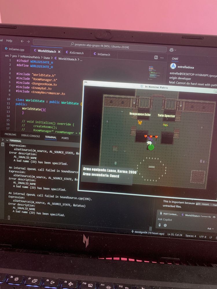
Task: Click the green player character in game
Action: click(x=151, y=147)
